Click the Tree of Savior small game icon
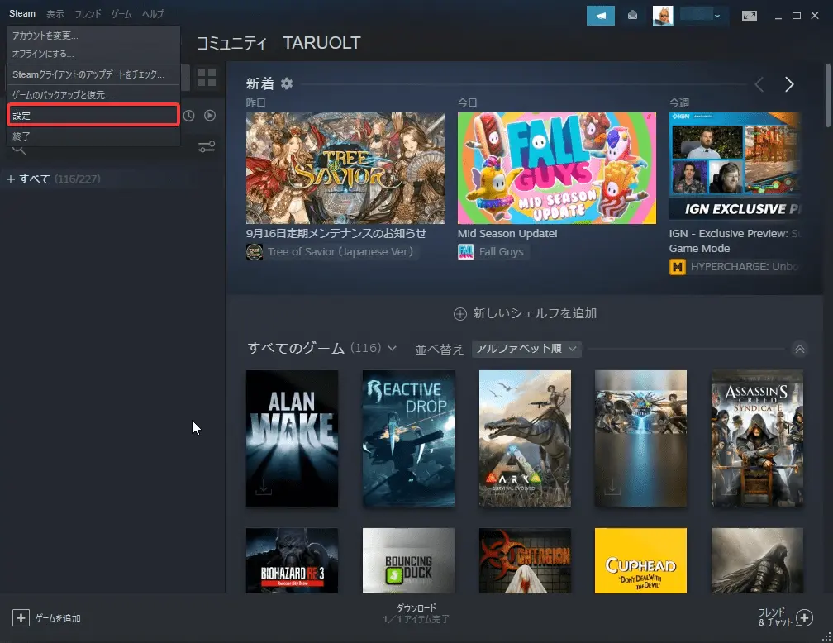This screenshot has width=833, height=643. click(255, 252)
